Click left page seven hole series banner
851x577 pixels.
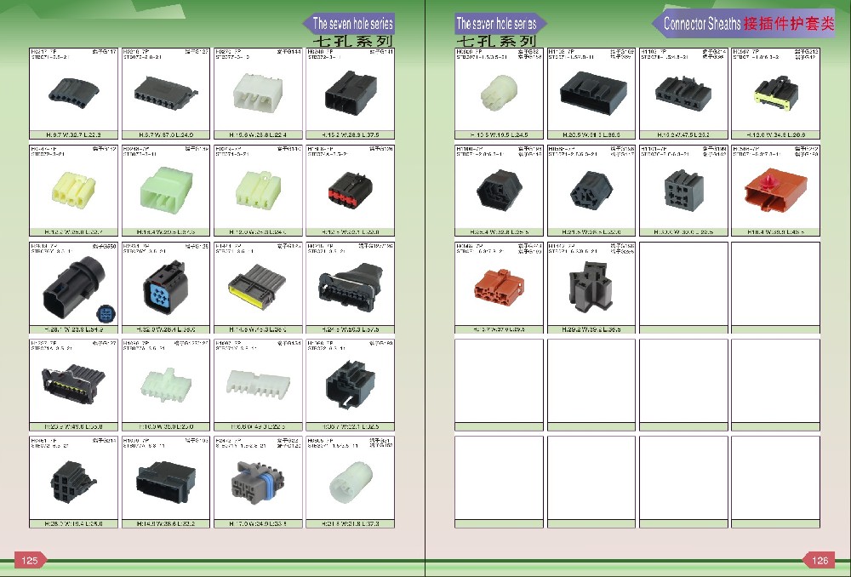tap(348, 23)
